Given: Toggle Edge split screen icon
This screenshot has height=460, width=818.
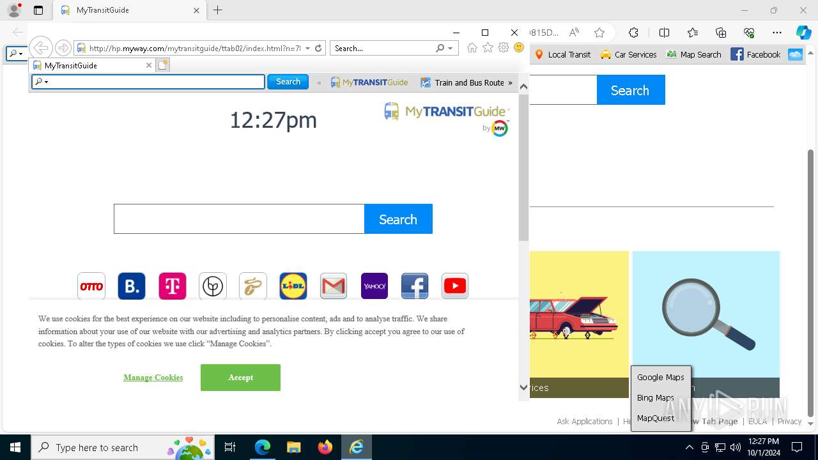Looking at the screenshot, I should (664, 33).
